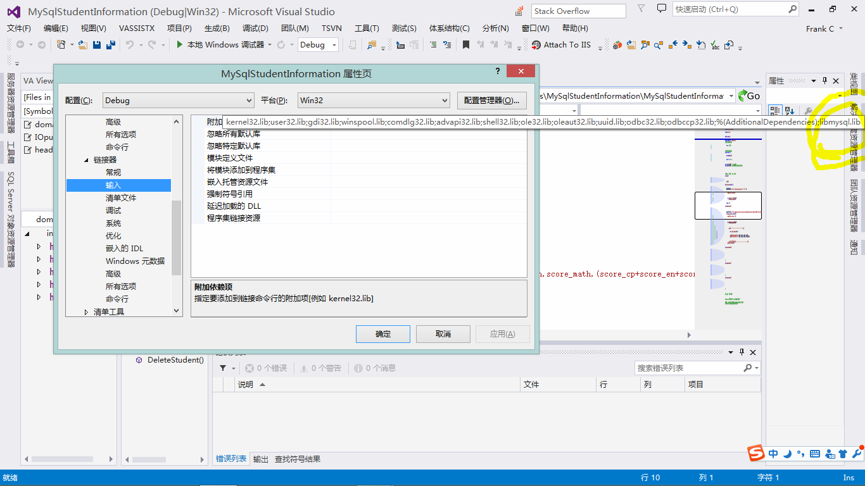
Task: Open the VASSISTX menu
Action: (x=136, y=28)
